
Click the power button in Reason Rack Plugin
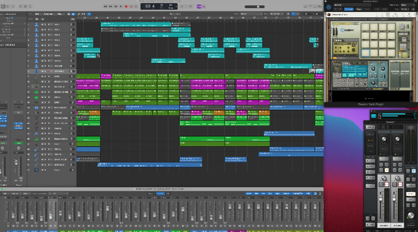click(x=329, y=7)
